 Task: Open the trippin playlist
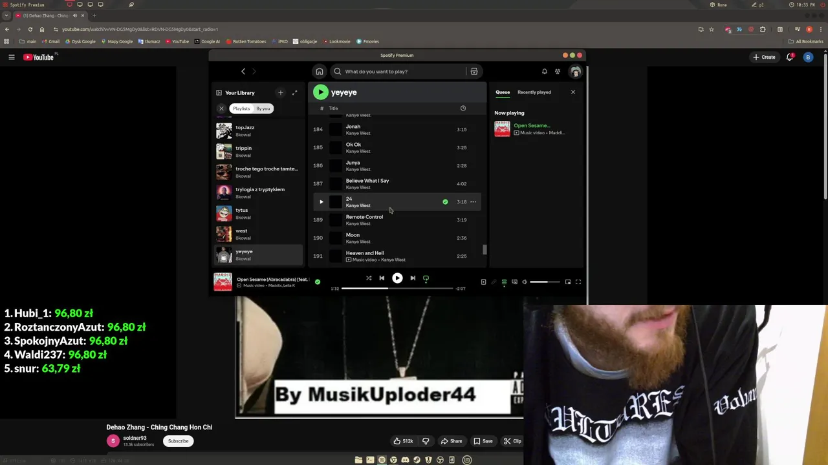tap(258, 152)
